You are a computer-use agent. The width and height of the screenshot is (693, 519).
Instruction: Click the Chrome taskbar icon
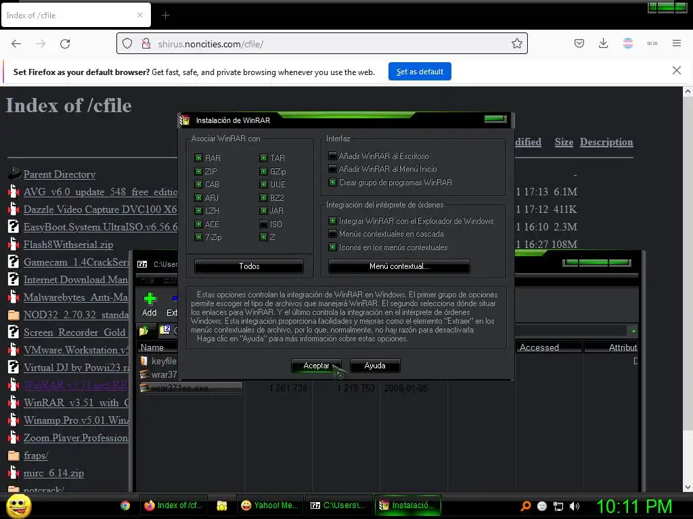pyautogui.click(x=125, y=505)
